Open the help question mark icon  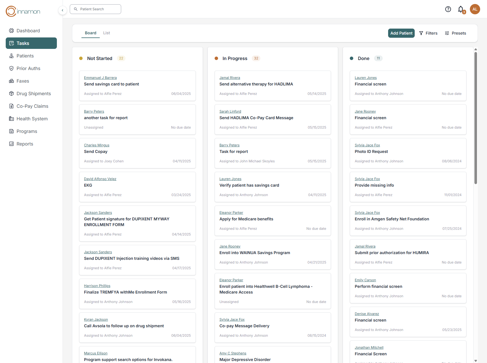(448, 9)
